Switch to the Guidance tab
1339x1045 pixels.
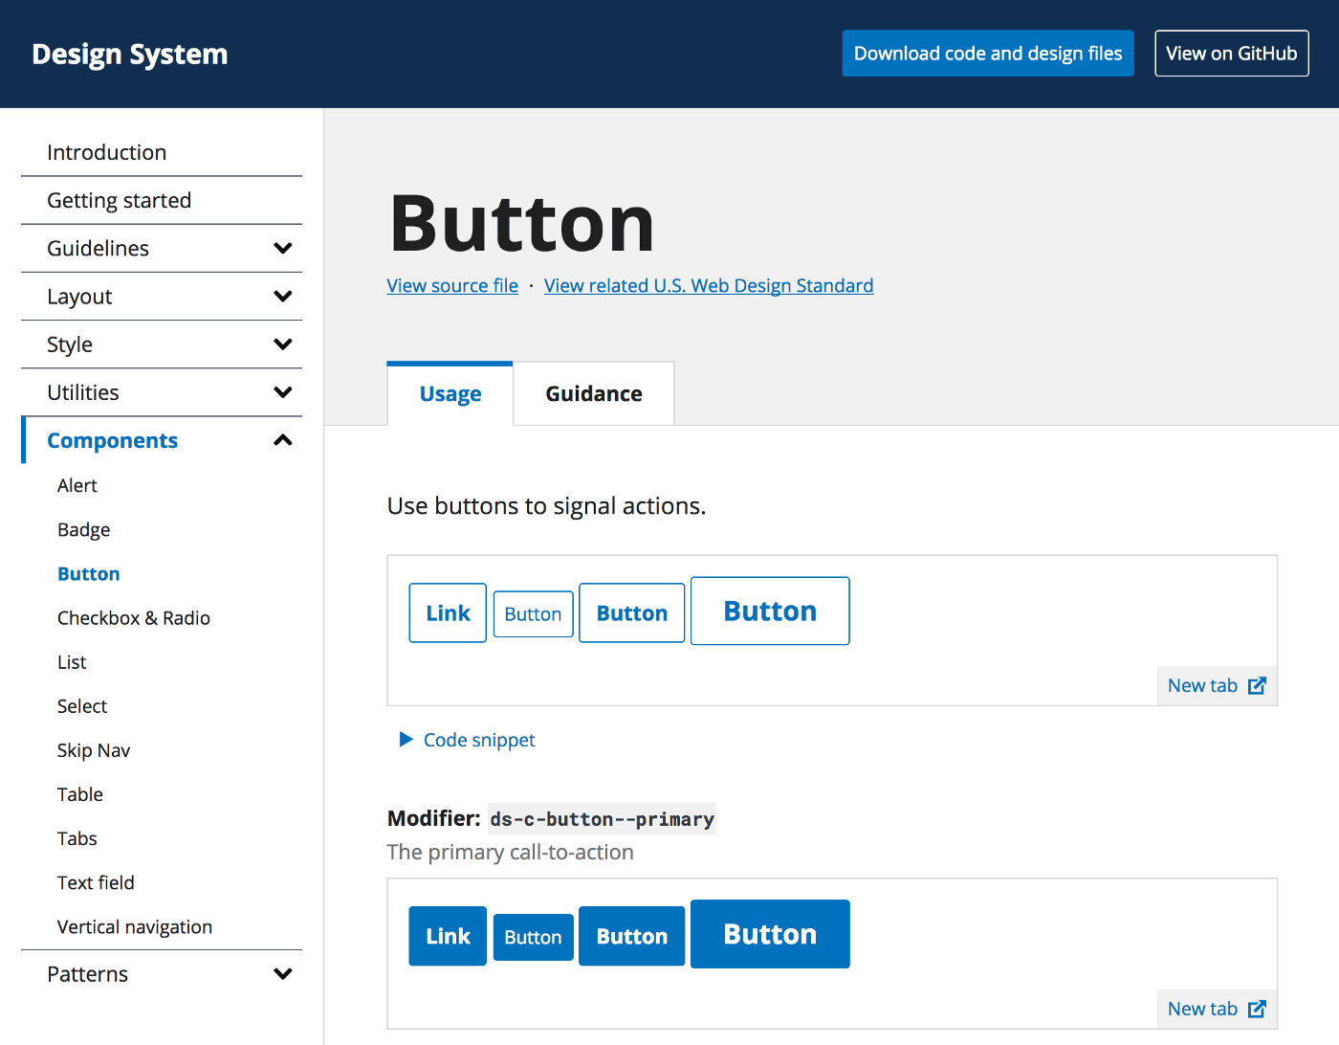coord(593,394)
